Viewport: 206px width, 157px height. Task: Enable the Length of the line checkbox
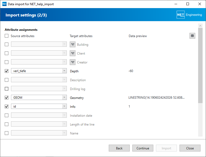point(7,124)
